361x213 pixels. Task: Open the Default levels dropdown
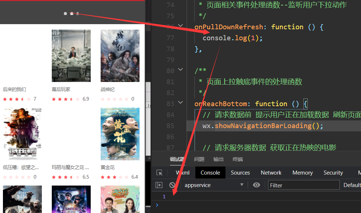pyautogui.click(x=352, y=185)
